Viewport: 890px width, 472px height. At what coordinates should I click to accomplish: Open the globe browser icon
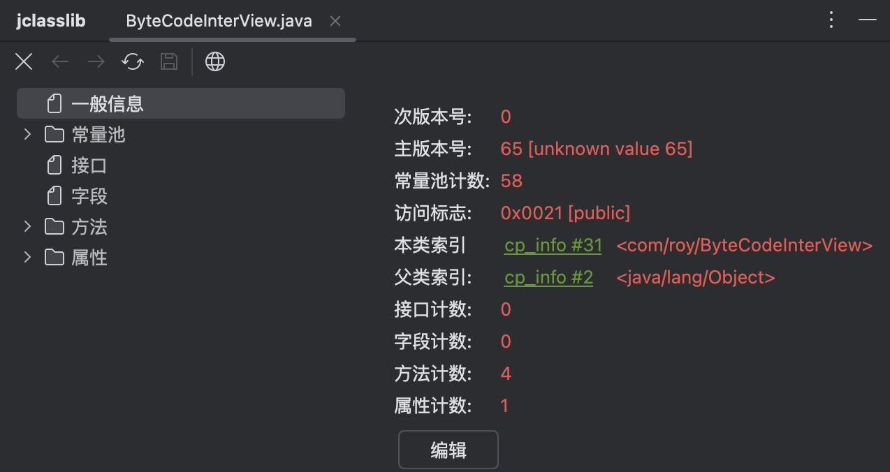(x=215, y=62)
